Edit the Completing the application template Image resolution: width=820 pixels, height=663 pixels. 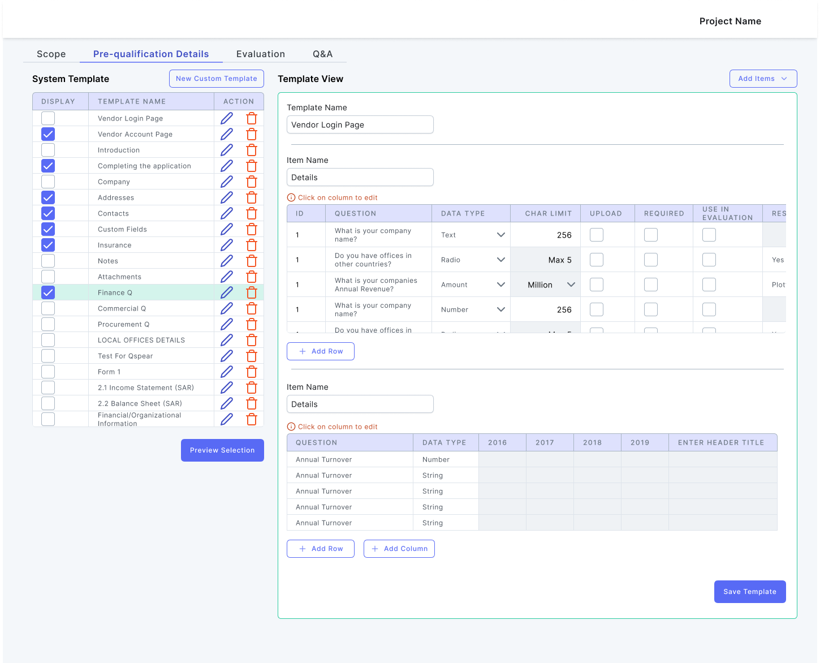pos(227,165)
